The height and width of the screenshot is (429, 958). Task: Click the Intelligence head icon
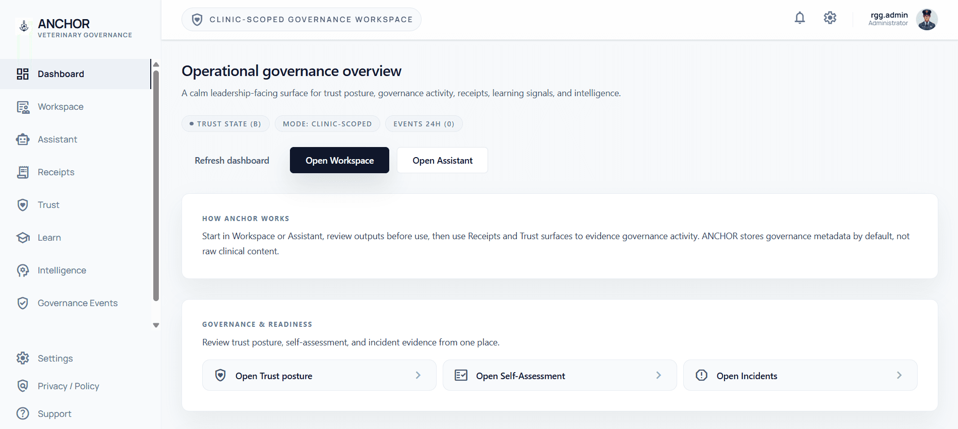click(23, 270)
